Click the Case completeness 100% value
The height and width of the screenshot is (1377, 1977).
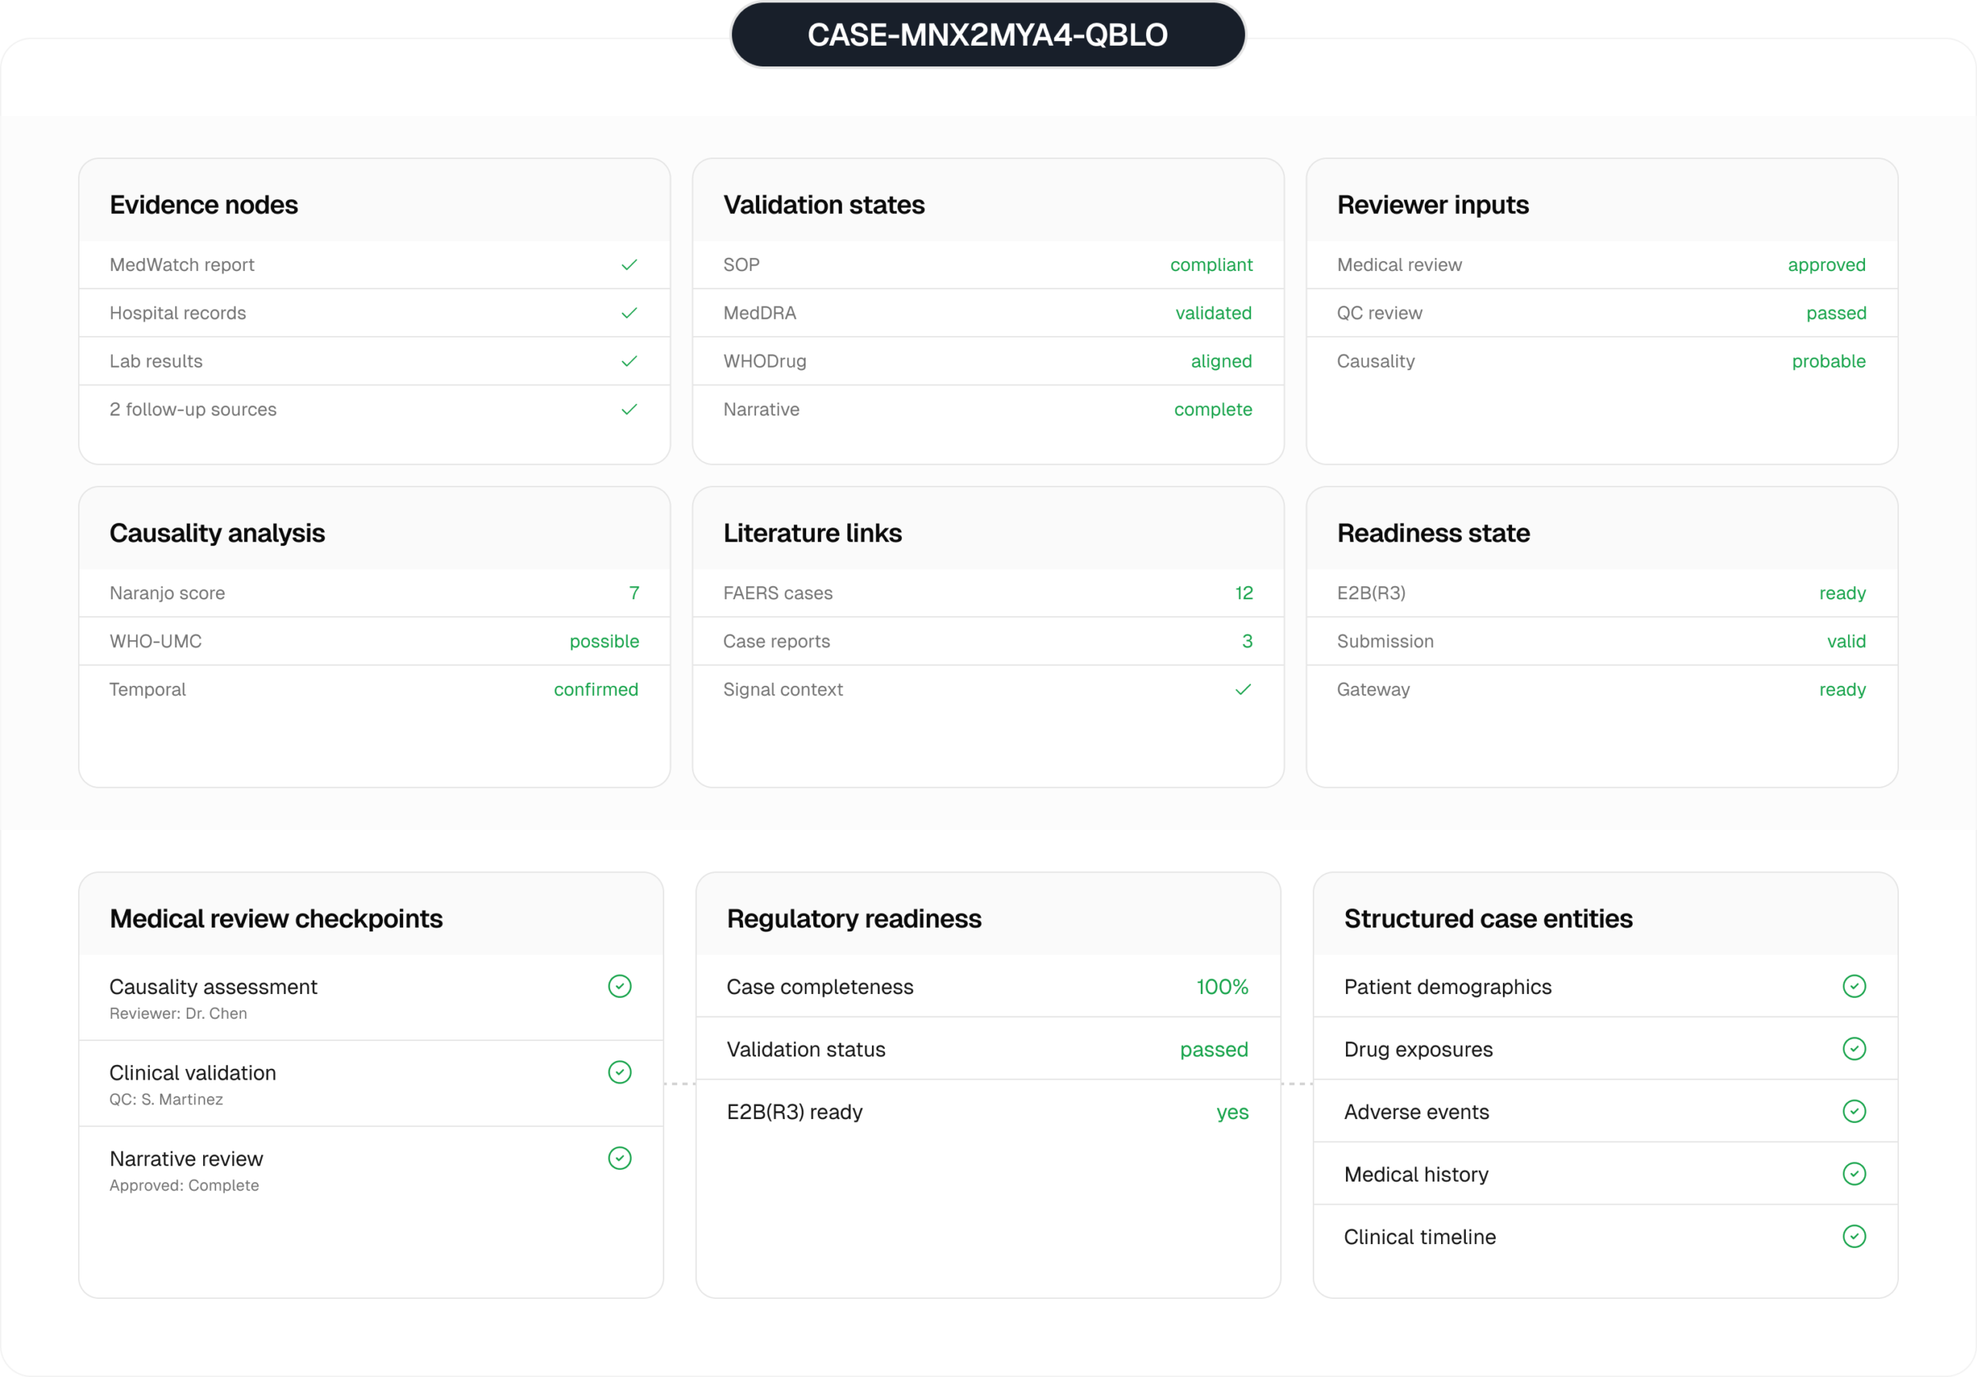pos(1222,987)
